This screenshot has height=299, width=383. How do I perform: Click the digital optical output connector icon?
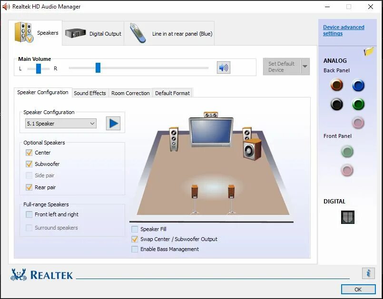[348, 217]
